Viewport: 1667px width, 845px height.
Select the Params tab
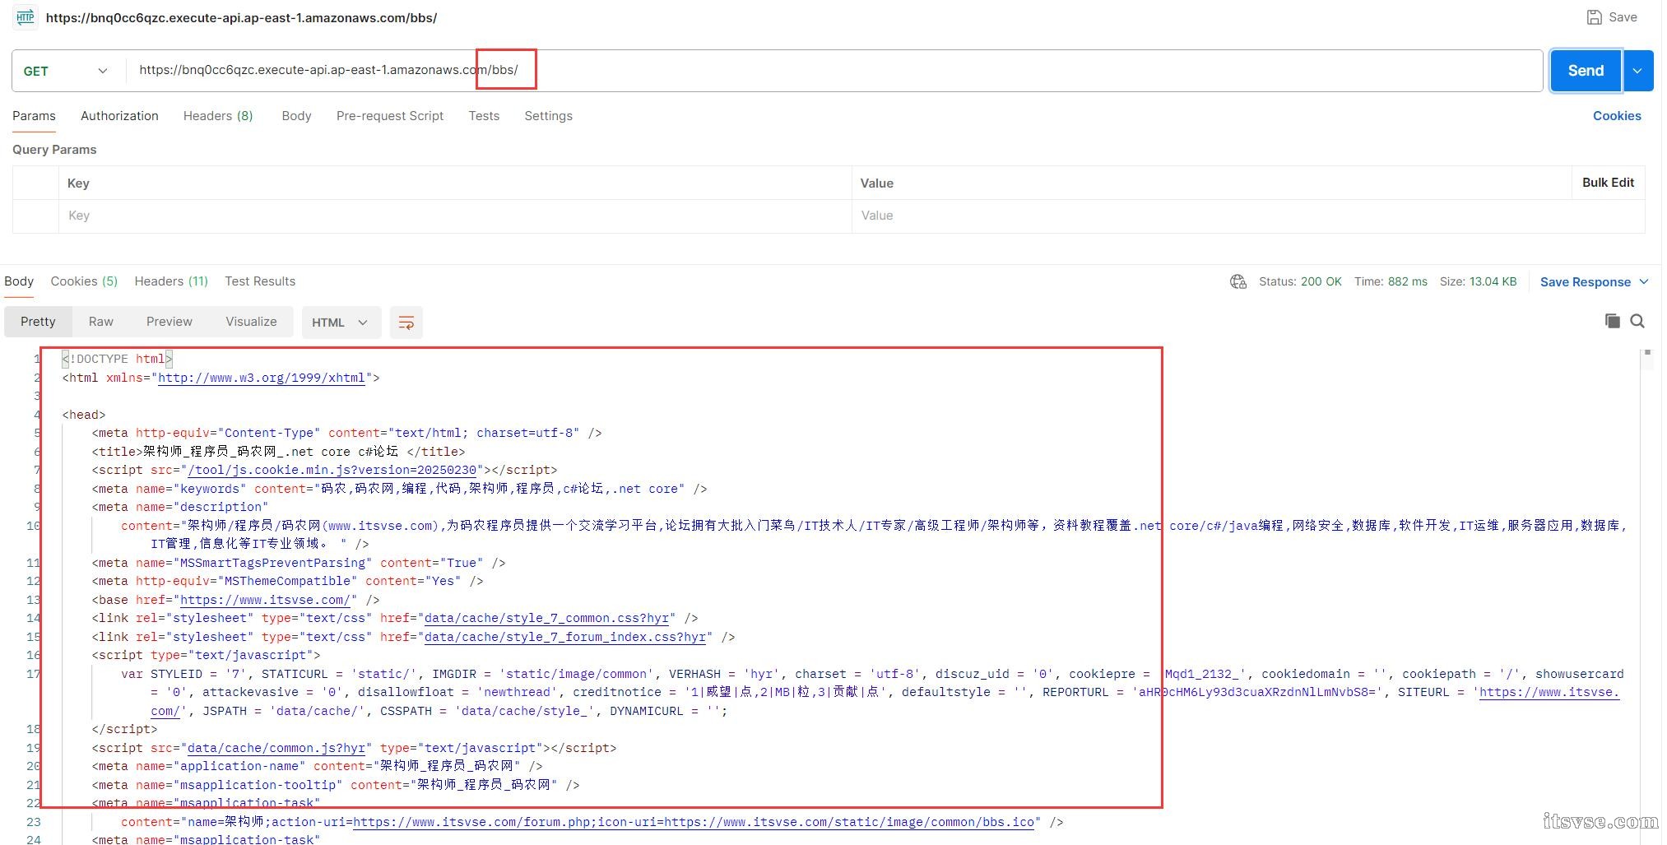click(x=34, y=116)
